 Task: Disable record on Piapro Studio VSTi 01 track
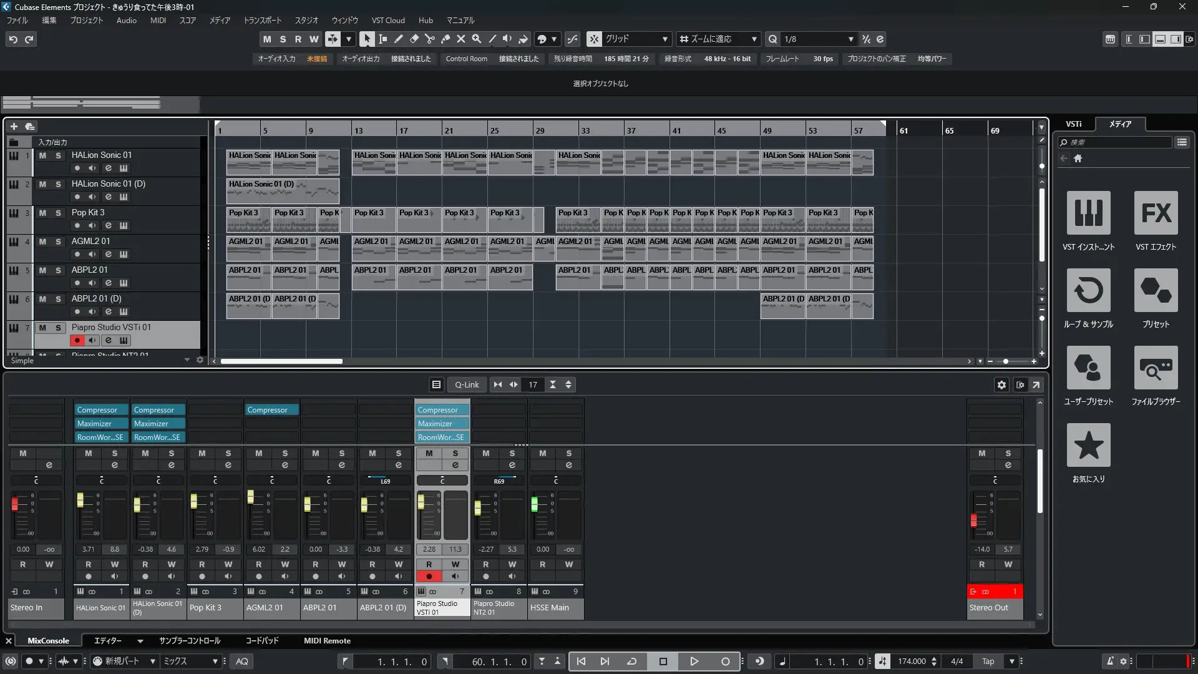[77, 340]
